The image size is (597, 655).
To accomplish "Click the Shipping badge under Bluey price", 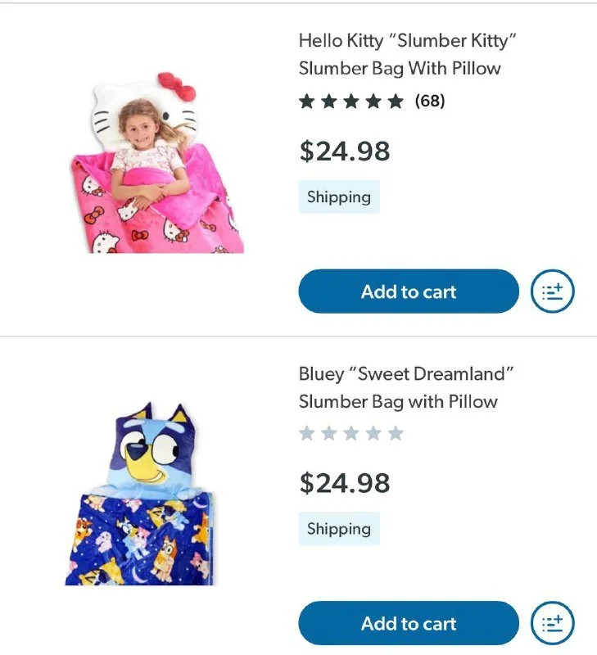I will [x=339, y=528].
